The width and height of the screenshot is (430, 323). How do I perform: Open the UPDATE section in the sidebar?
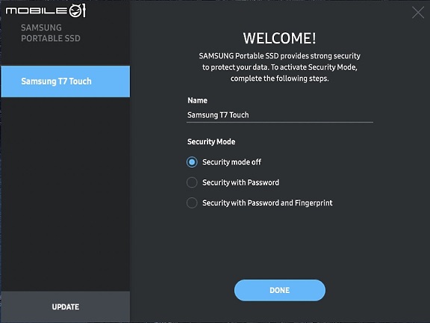click(x=66, y=307)
